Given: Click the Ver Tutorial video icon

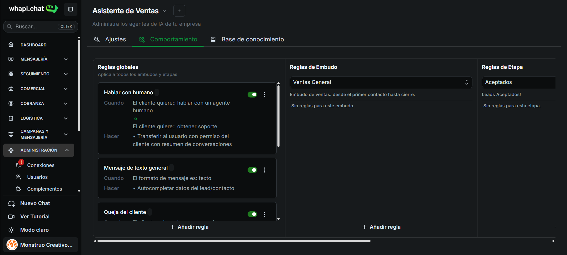Looking at the screenshot, I should click(x=12, y=217).
